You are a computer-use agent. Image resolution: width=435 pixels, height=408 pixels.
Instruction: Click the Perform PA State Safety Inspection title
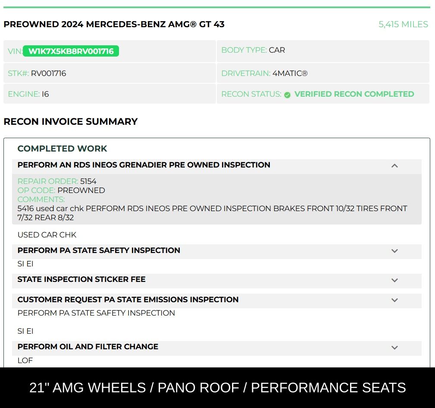point(99,250)
